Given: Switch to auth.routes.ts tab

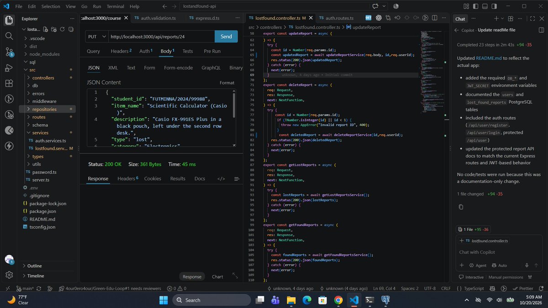Looking at the screenshot, I should click(339, 18).
